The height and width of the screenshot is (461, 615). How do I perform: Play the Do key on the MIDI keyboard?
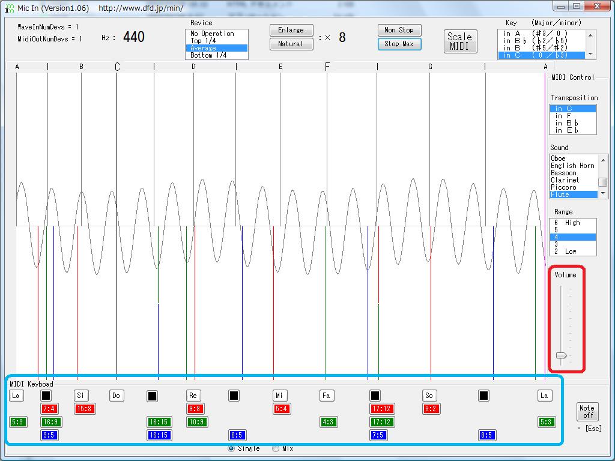point(117,396)
